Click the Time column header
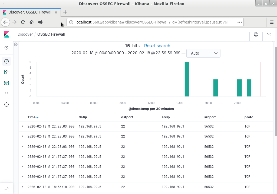Viewport: 277px width, 194px height. 31,117
